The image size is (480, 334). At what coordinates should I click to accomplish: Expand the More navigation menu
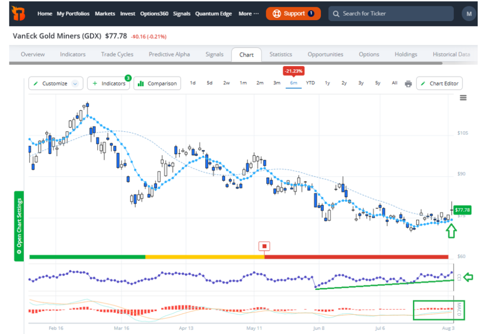(x=248, y=14)
